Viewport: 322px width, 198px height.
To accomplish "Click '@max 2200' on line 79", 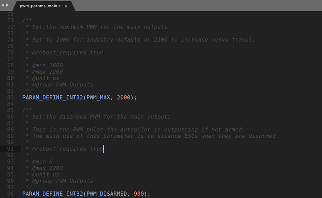I will point(48,72).
